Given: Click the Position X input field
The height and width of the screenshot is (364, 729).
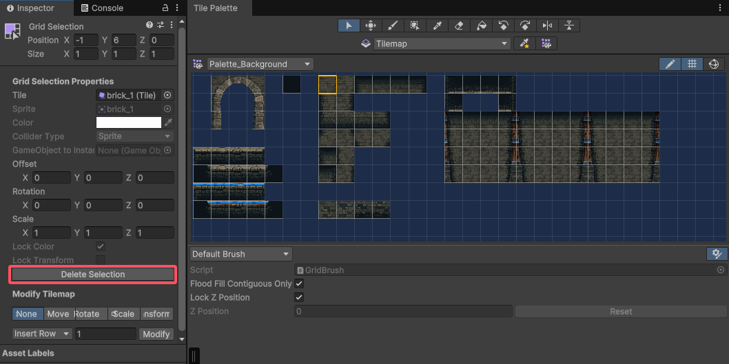Looking at the screenshot, I should (86, 41).
